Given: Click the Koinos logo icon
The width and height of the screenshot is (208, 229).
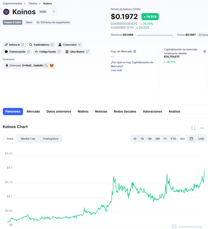Looking at the screenshot, I should (6, 12).
